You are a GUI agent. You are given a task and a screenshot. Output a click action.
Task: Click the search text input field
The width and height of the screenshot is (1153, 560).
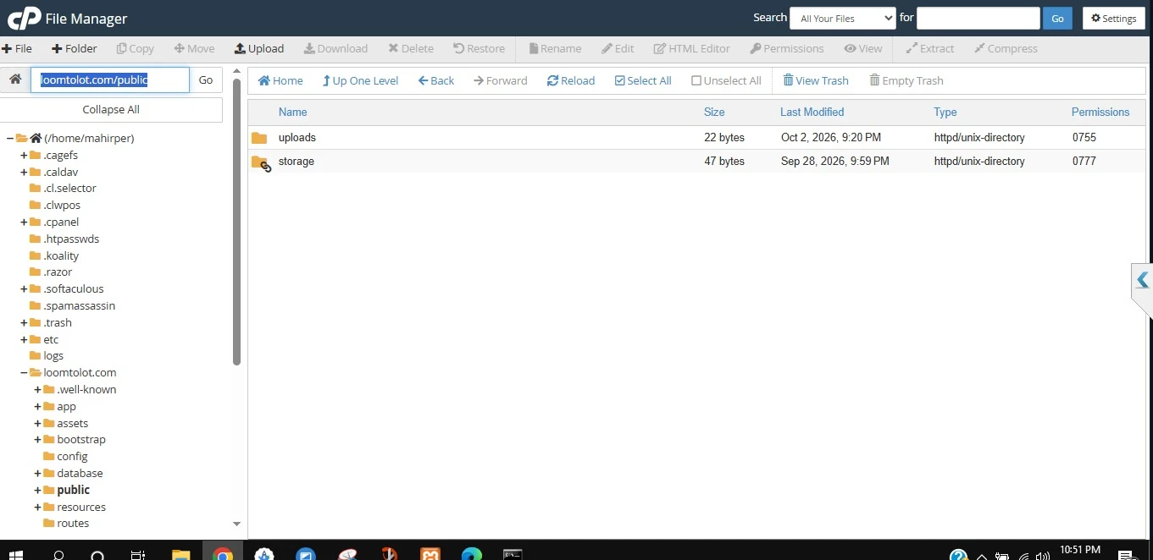coord(978,18)
